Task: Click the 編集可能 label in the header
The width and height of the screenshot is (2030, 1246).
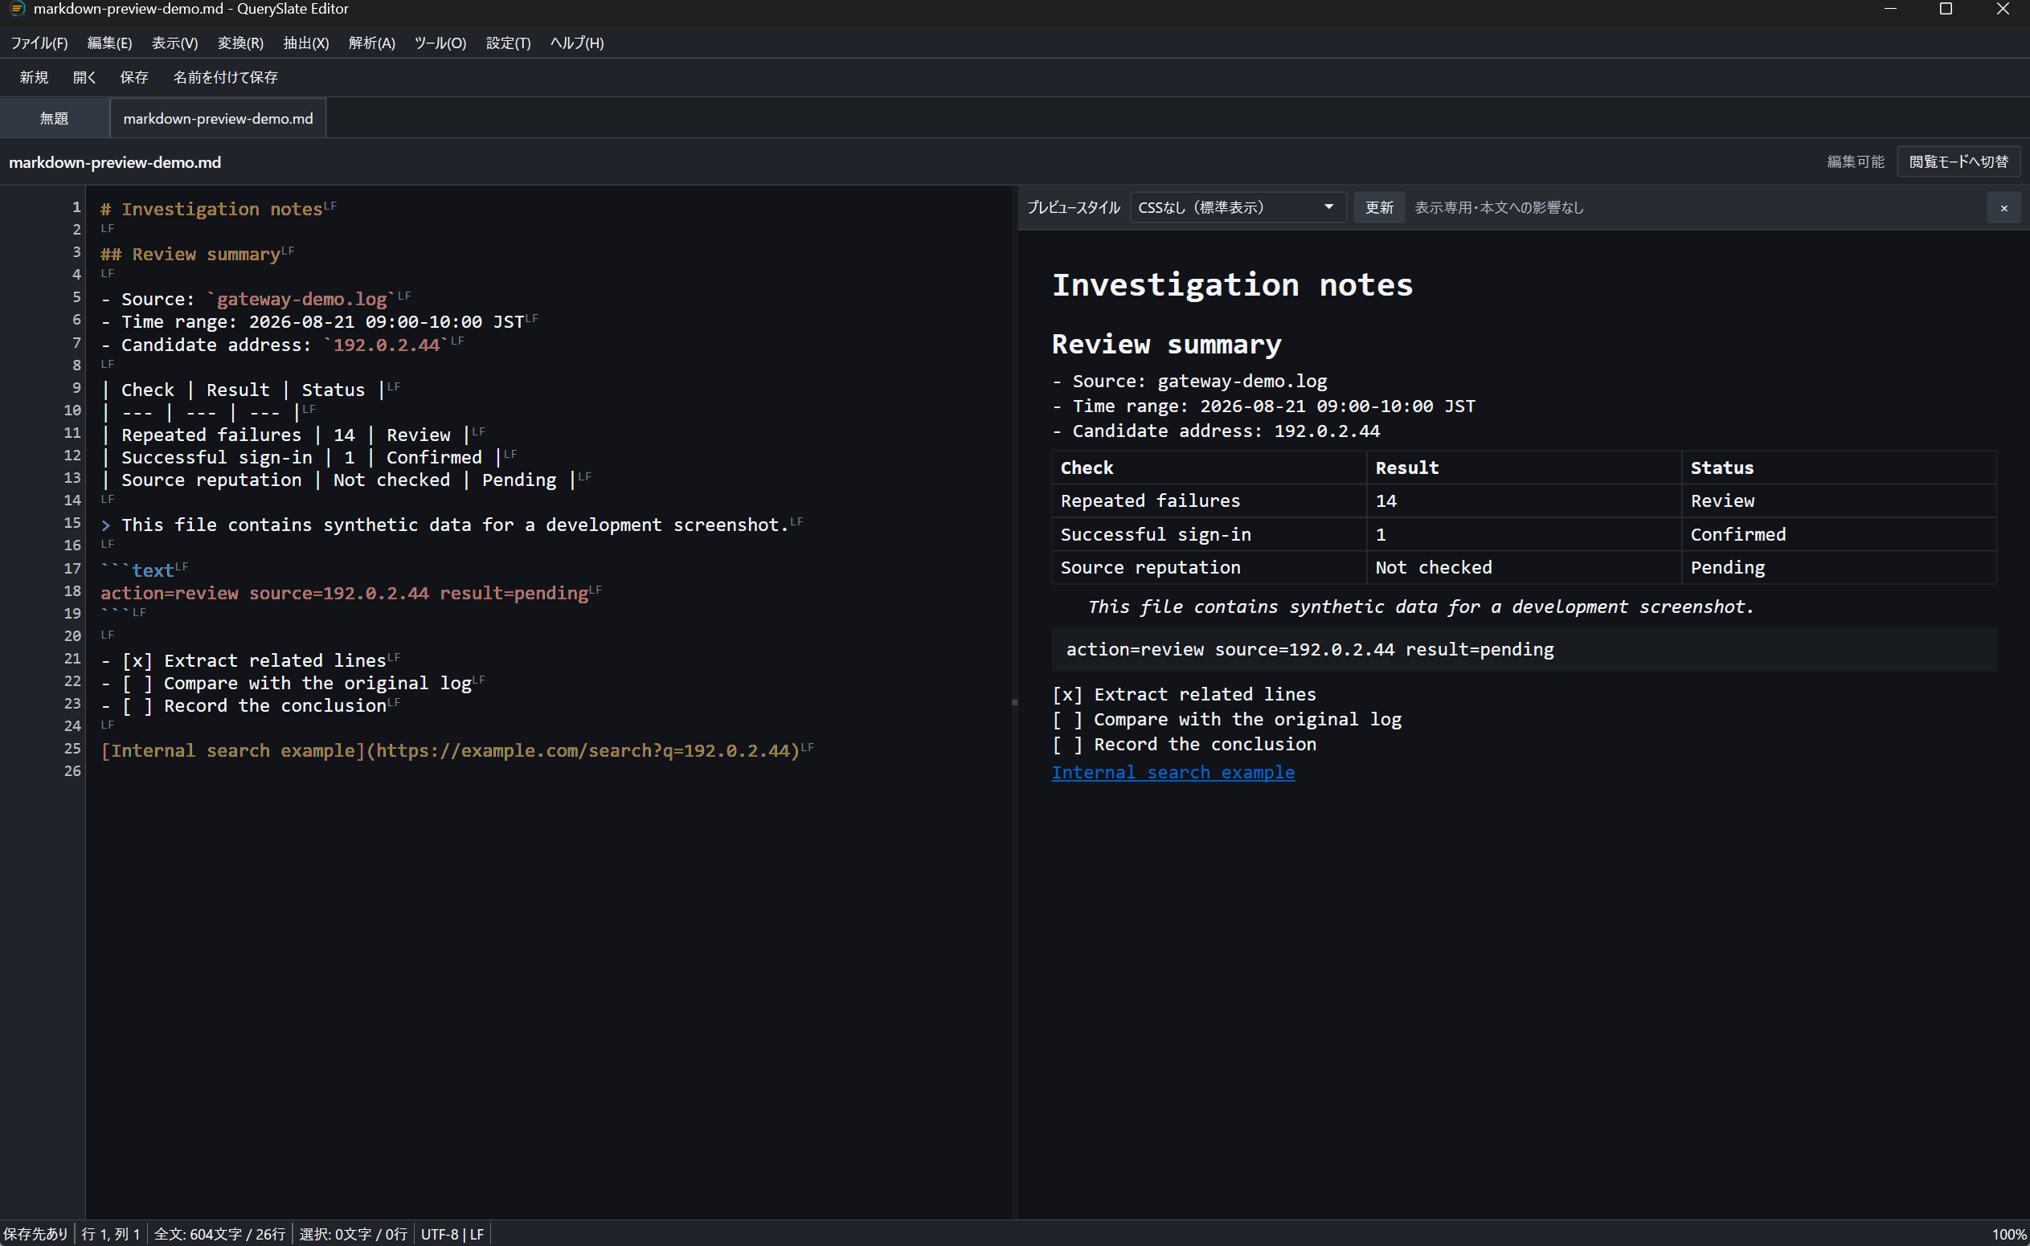Action: pyautogui.click(x=1856, y=161)
